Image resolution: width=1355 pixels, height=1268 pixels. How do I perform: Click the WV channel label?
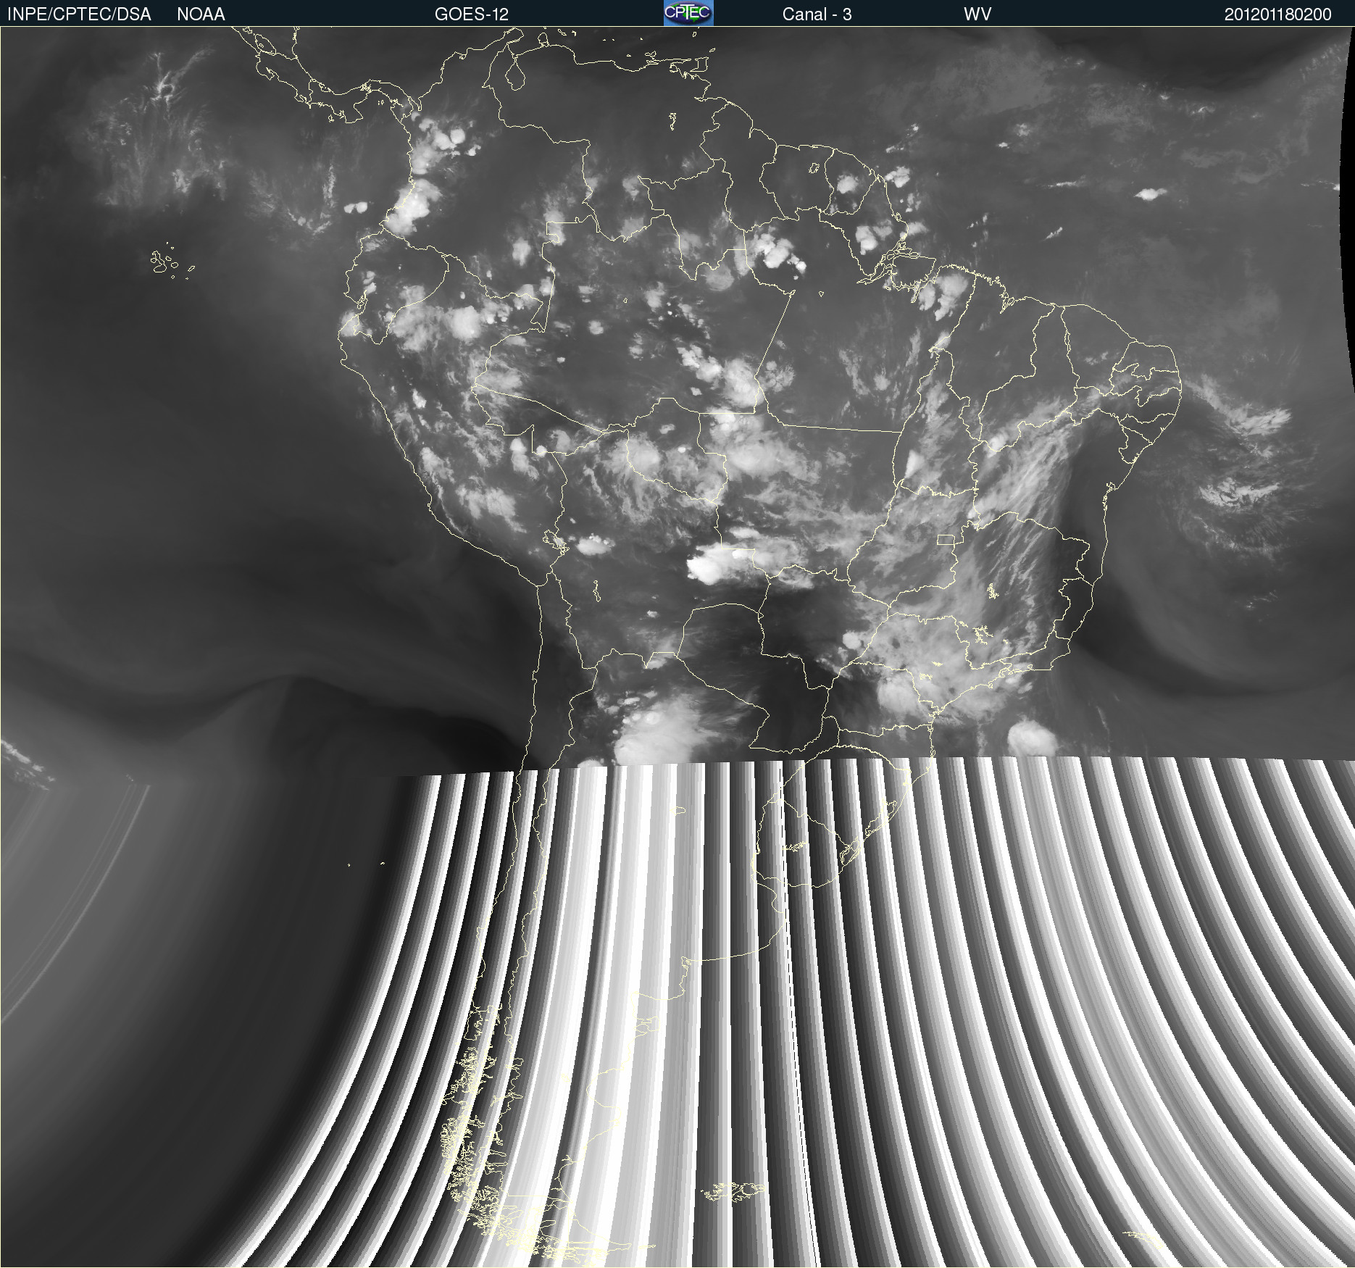click(977, 14)
